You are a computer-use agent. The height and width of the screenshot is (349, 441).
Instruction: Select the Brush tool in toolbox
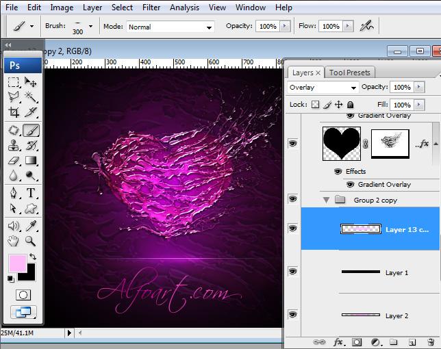tap(31, 131)
